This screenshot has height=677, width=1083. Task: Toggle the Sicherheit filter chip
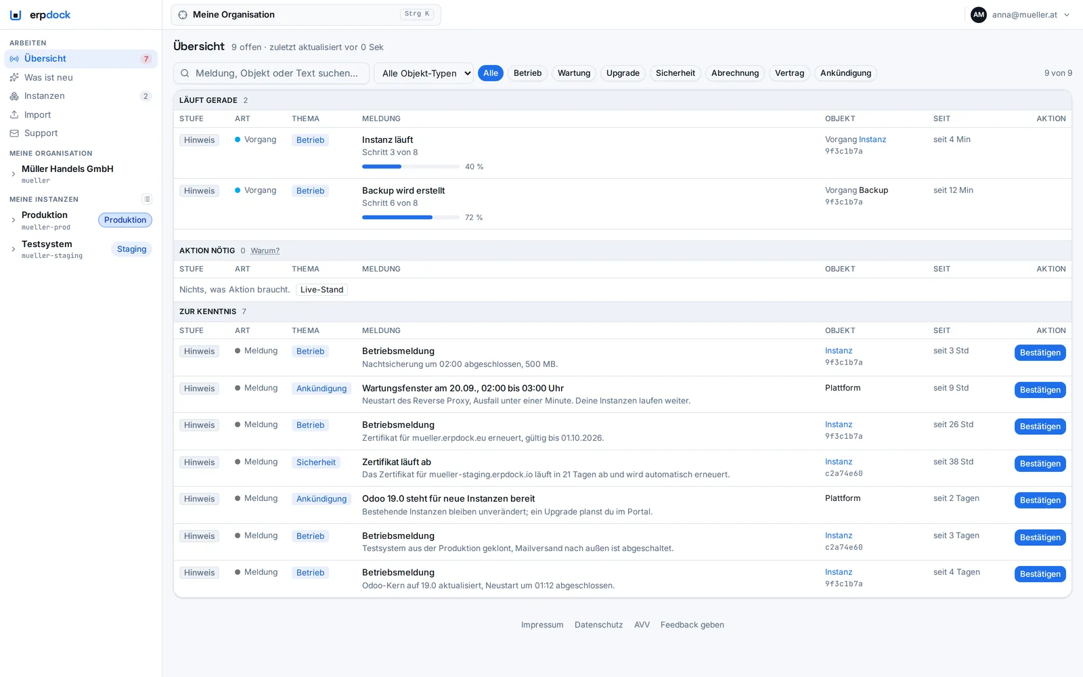(x=676, y=73)
